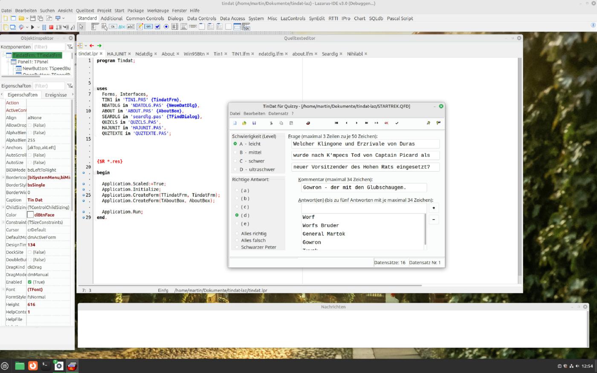Screen dimensions: 597x373
Task: Select difficulty 'B - mittel' radio button
Action: 235,152
